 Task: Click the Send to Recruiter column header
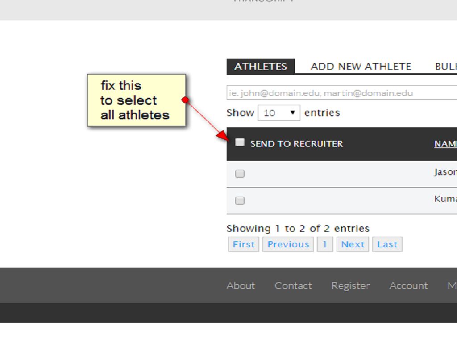coord(297,144)
